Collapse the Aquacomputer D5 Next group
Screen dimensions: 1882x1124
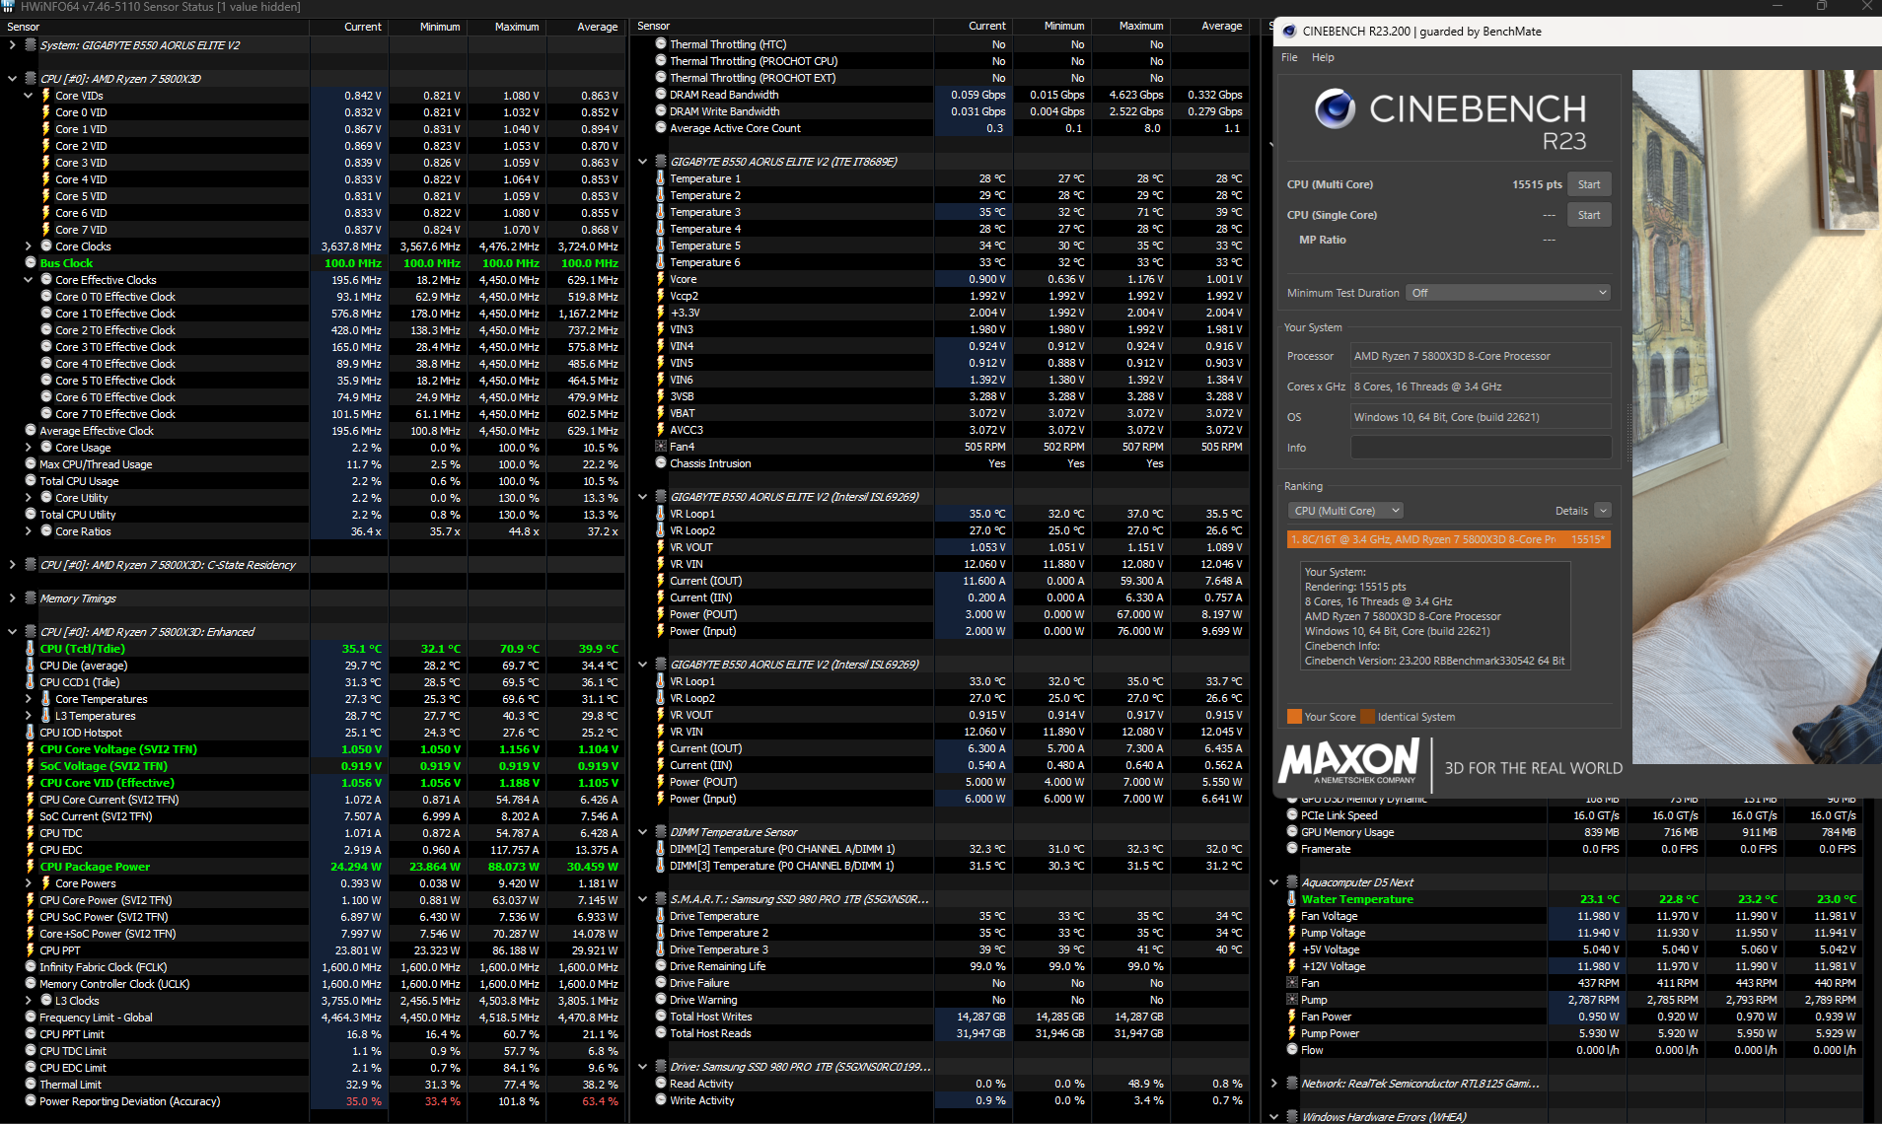[x=1274, y=882]
